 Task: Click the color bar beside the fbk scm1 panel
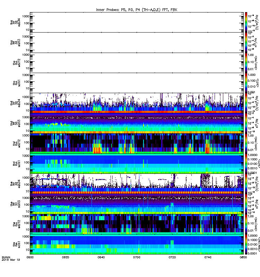tap(246, 244)
